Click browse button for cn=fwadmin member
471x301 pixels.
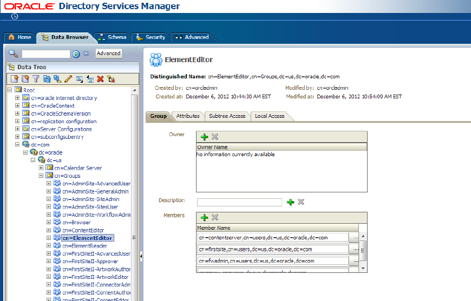click(x=355, y=261)
